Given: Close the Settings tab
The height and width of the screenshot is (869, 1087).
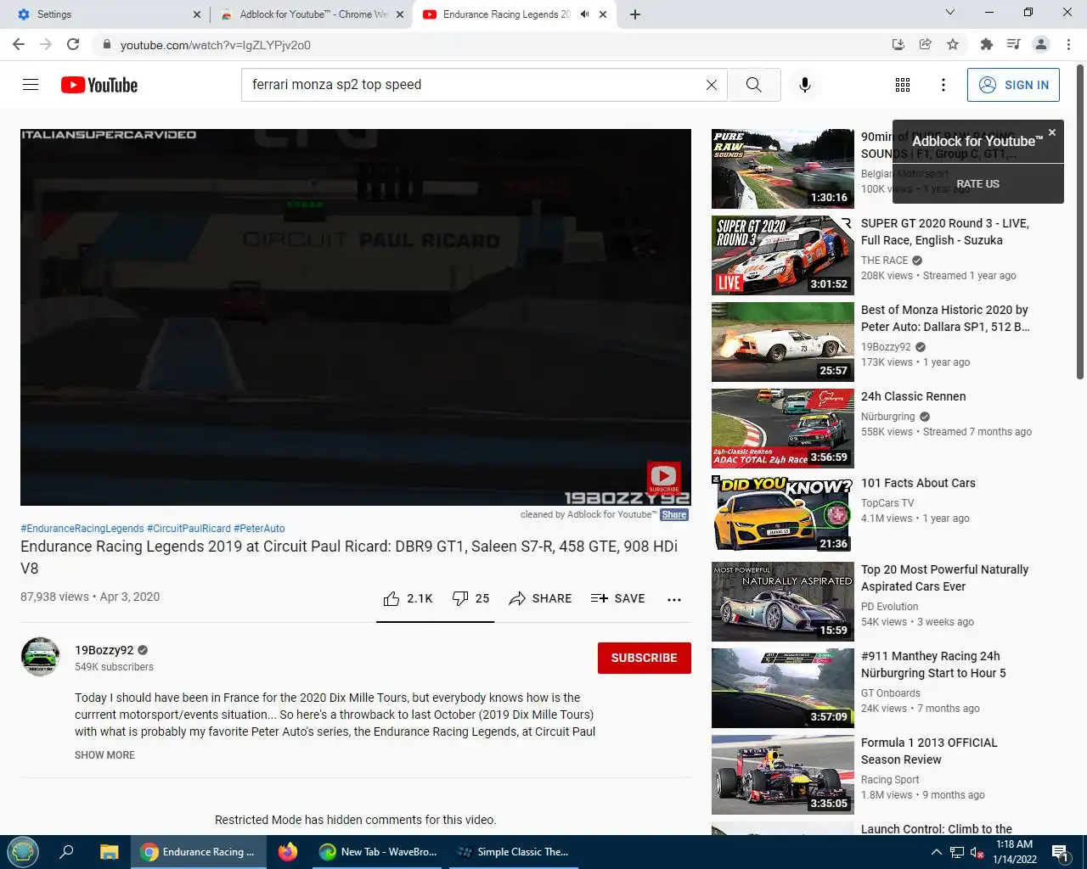Looking at the screenshot, I should point(197,14).
